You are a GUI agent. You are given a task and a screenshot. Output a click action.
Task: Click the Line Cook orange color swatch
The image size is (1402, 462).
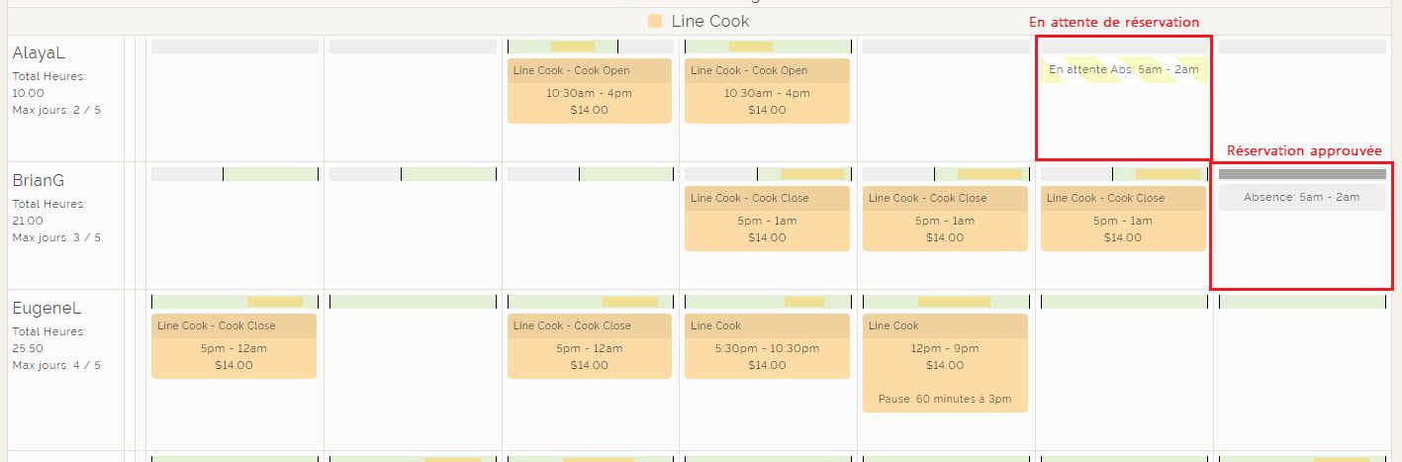tap(655, 21)
